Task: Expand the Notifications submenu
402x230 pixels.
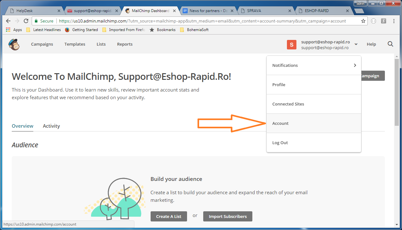Action: coord(314,65)
